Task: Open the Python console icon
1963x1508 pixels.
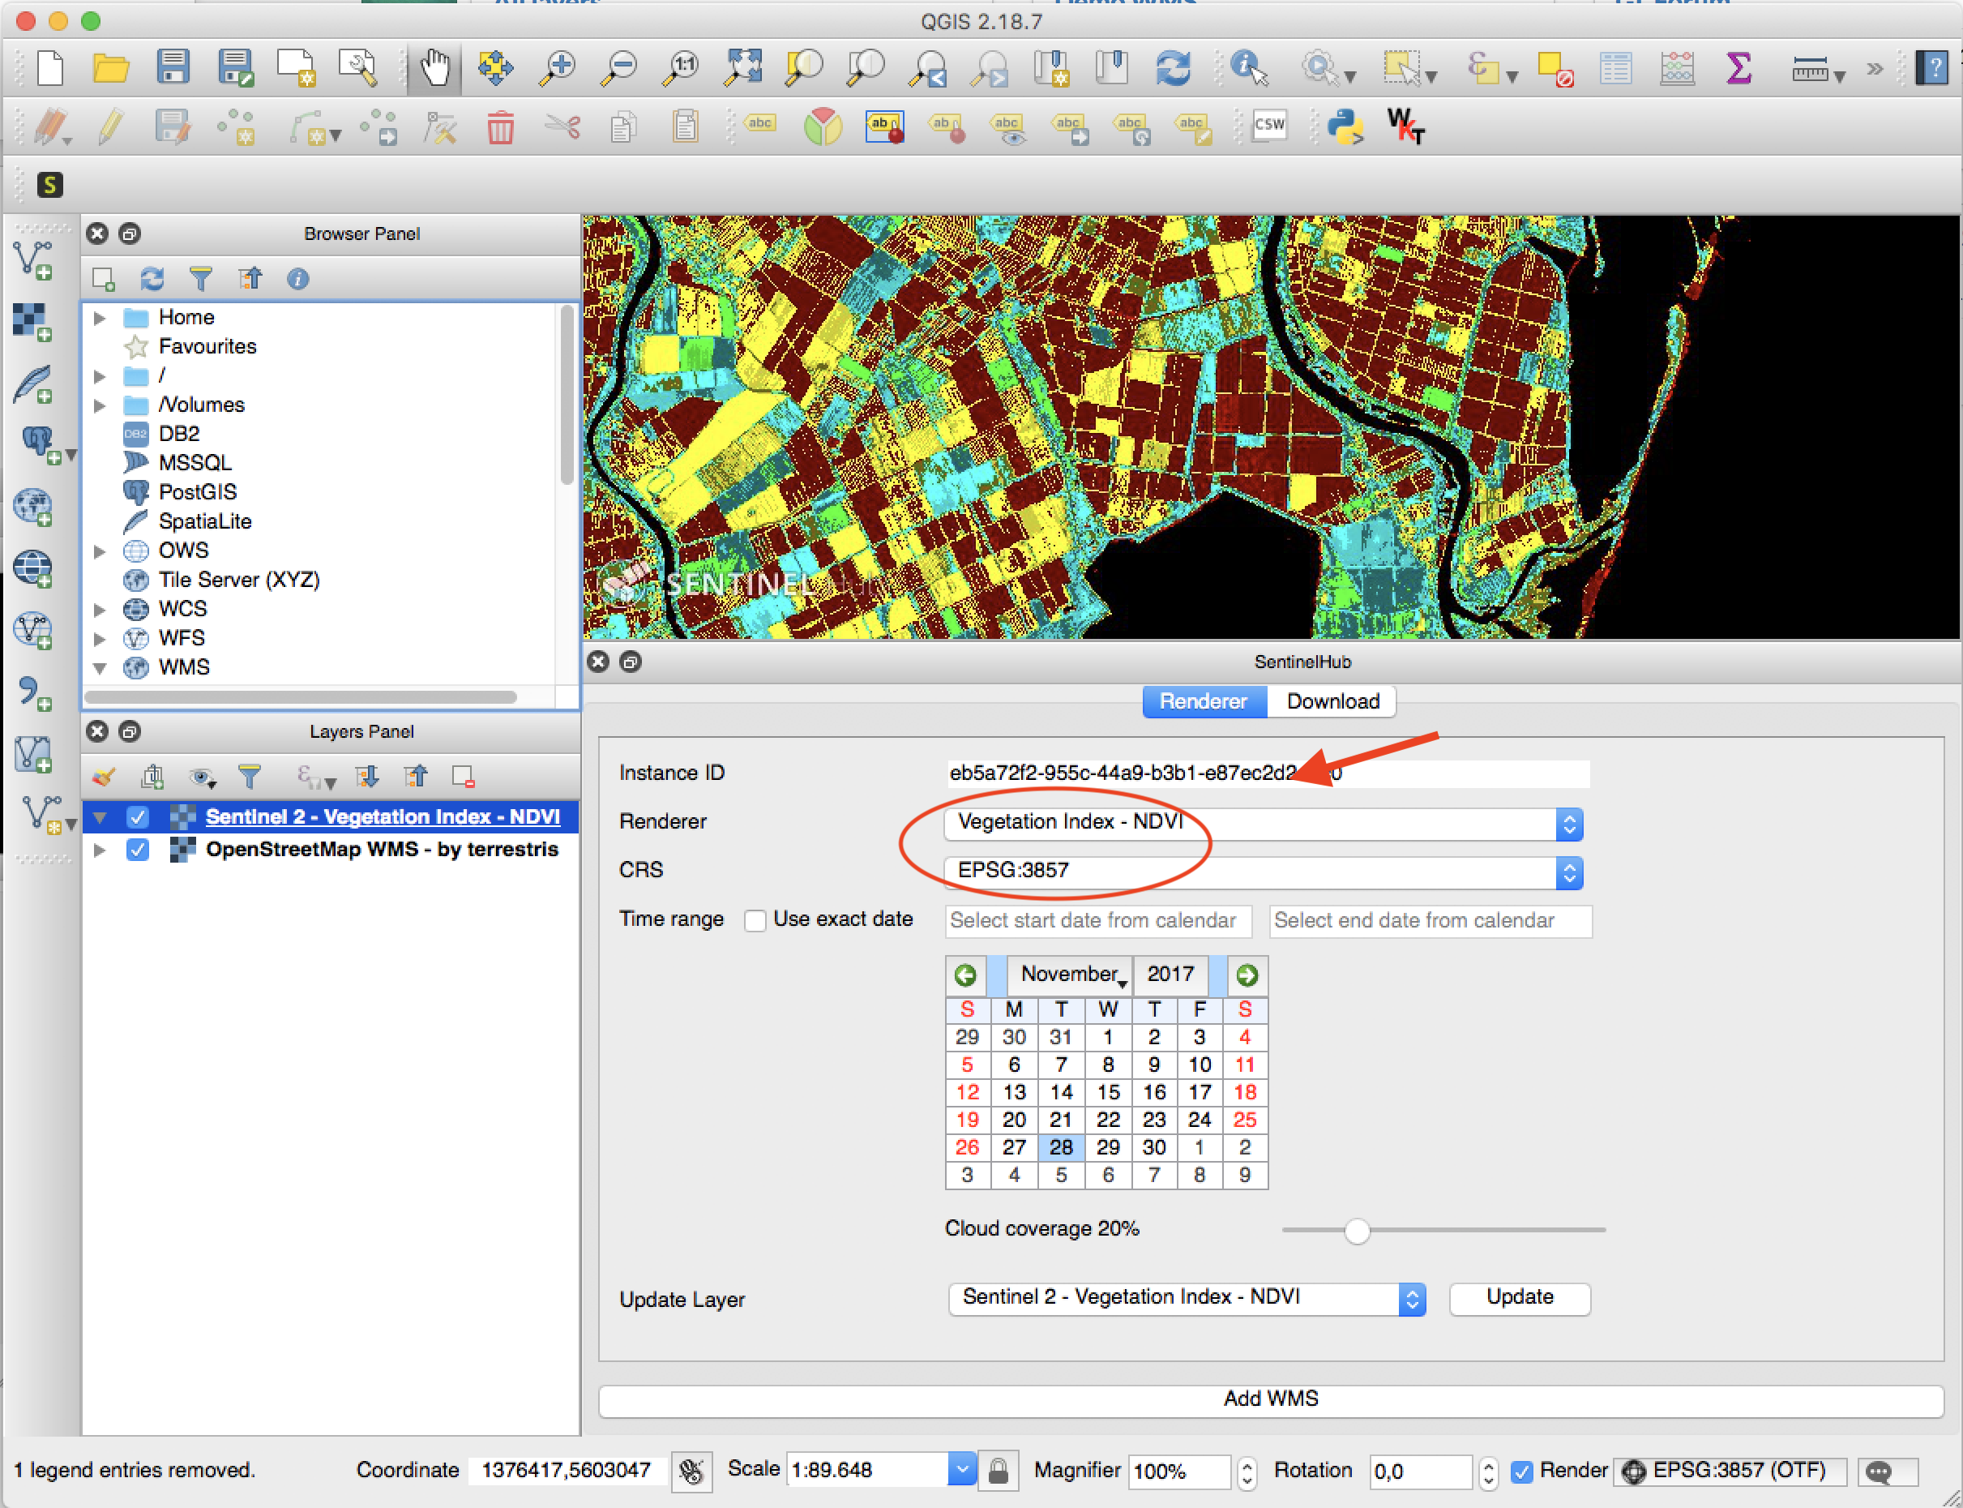Action: pos(1345,126)
